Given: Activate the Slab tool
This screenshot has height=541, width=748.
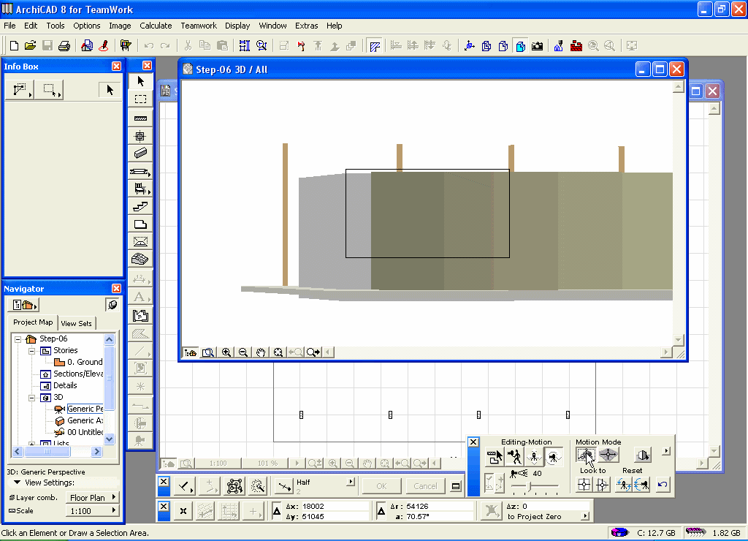Looking at the screenshot, I should point(140,224).
